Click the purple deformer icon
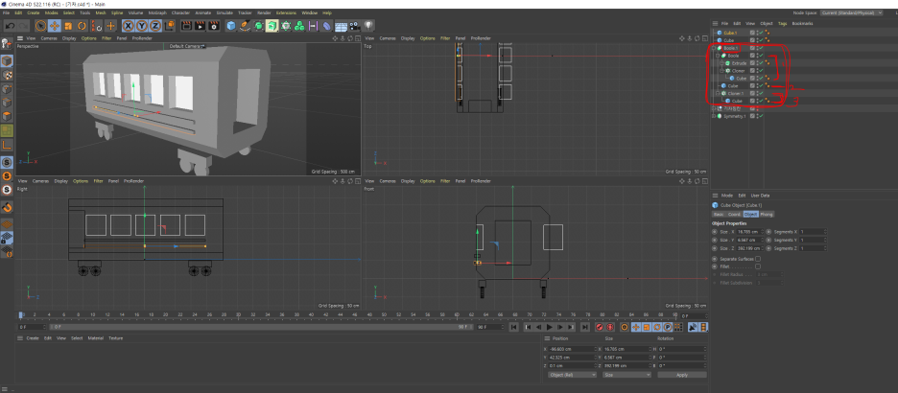The height and width of the screenshot is (393, 898). [x=327, y=26]
